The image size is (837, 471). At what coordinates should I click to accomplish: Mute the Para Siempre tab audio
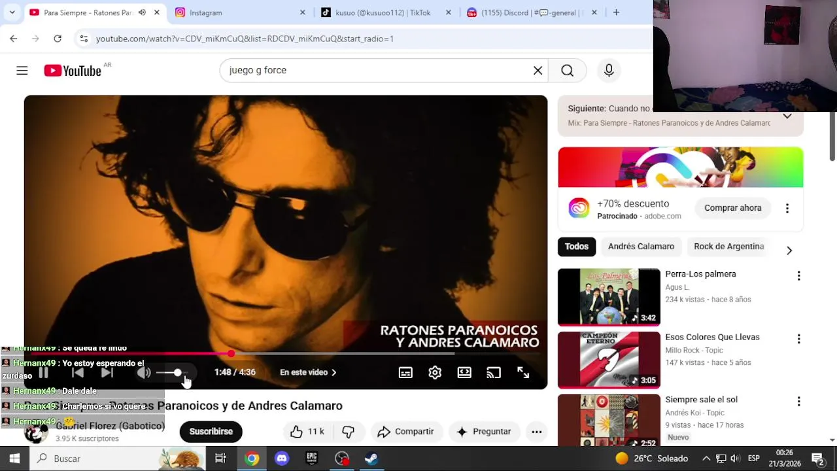(x=142, y=12)
